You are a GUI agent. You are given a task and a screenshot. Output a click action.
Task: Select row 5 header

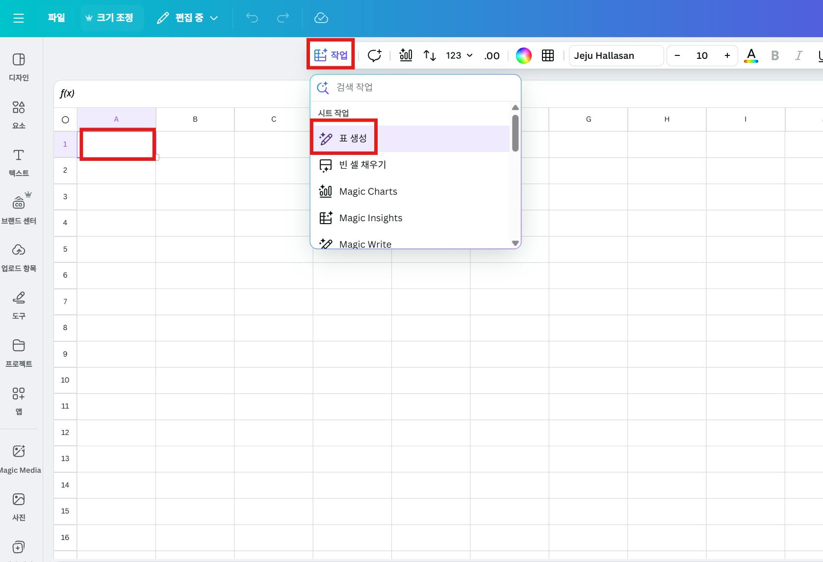(65, 249)
